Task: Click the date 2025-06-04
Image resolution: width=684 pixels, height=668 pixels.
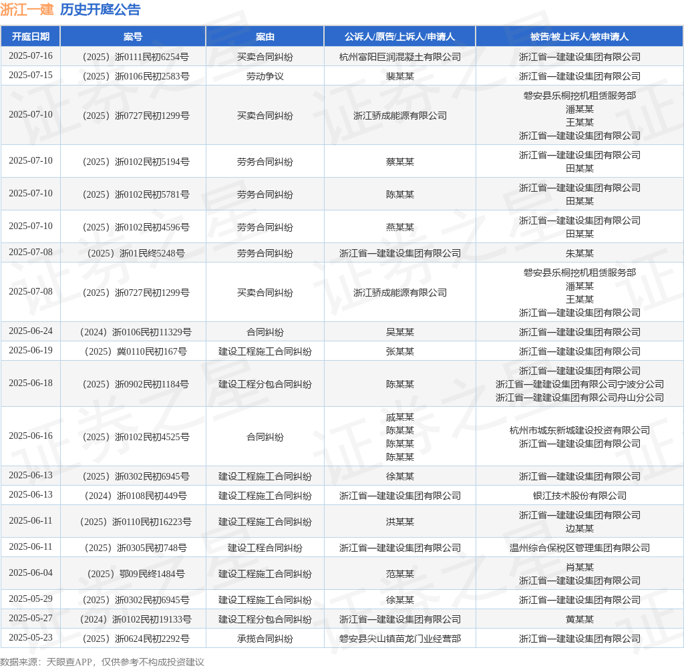Action: (31, 572)
